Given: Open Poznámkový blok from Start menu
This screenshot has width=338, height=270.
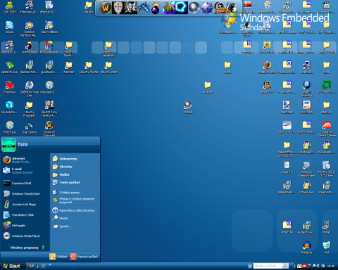Looking at the screenshot, I should coord(25,215).
